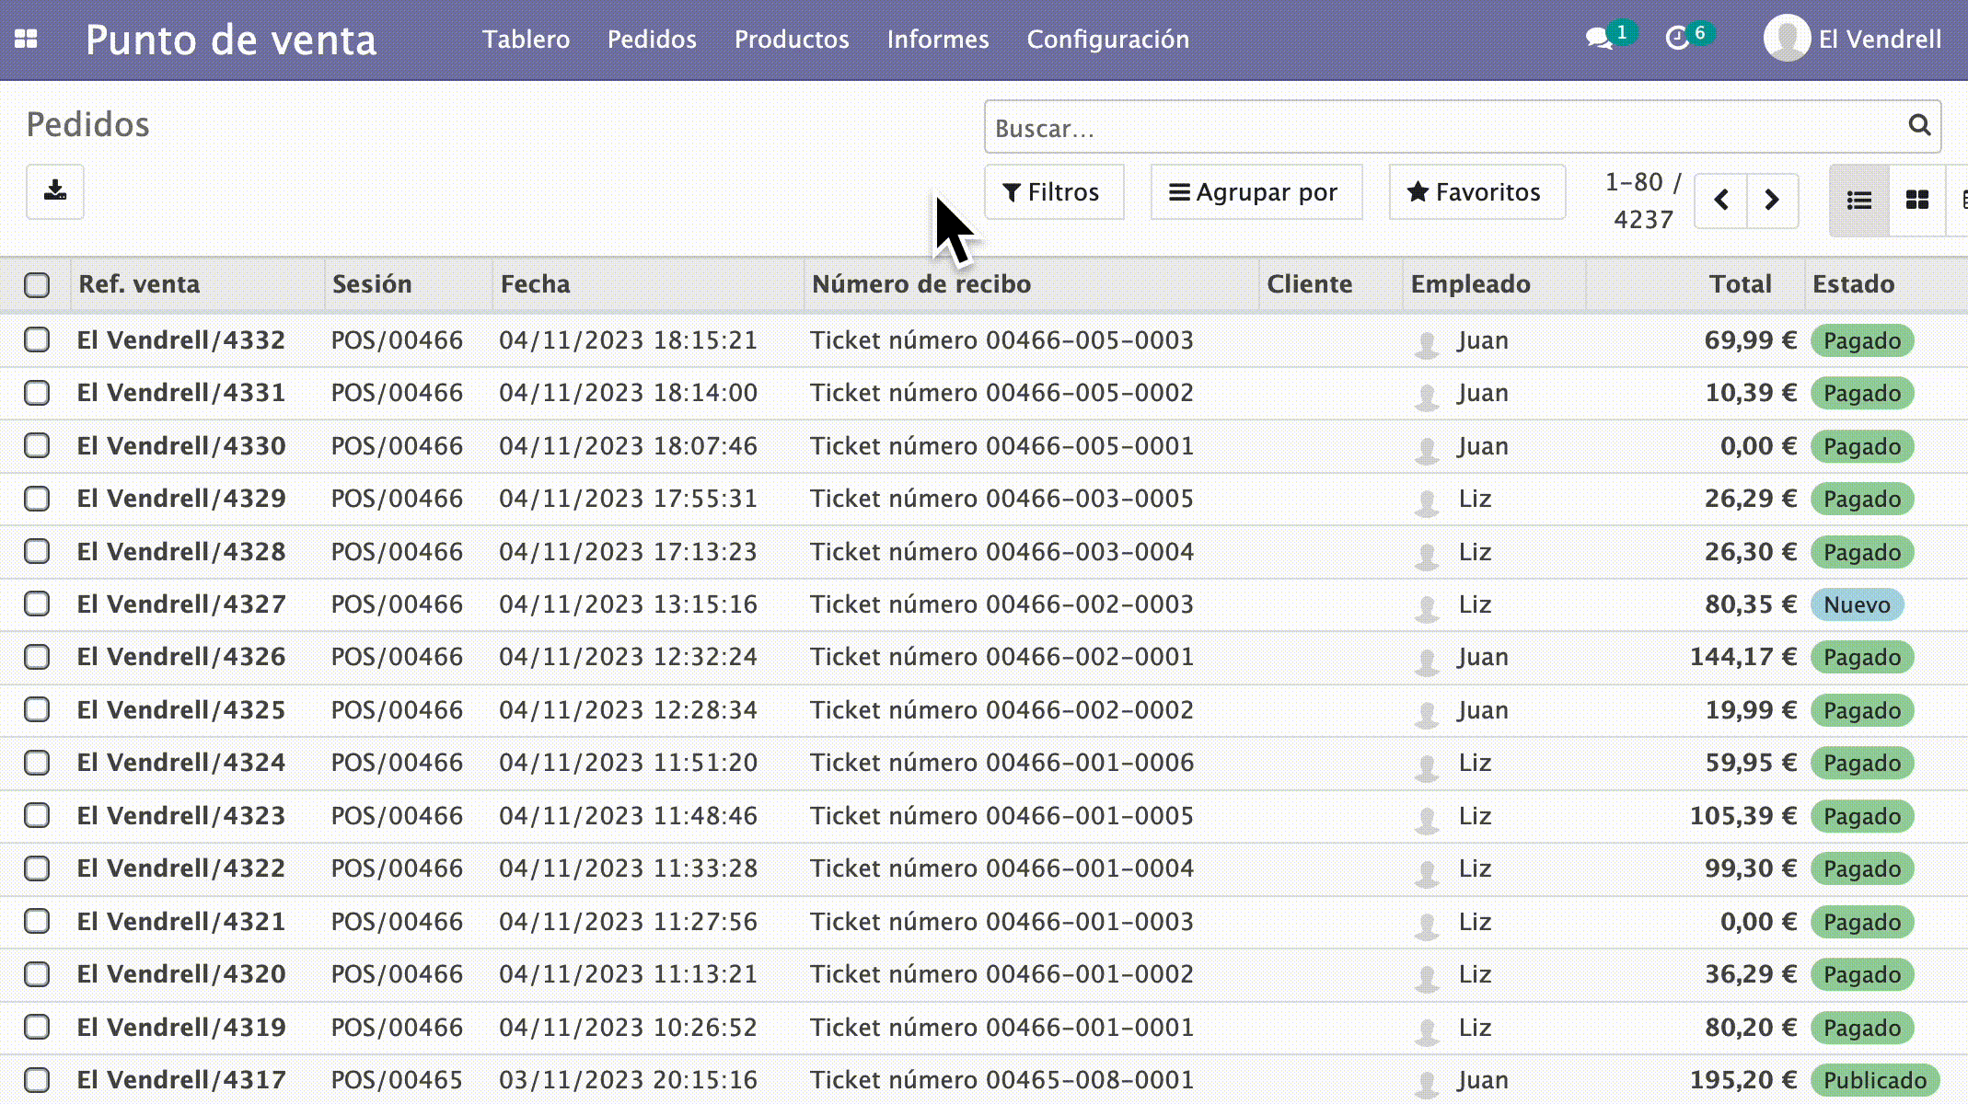
Task: Open the apps grid menu icon
Action: point(26,39)
